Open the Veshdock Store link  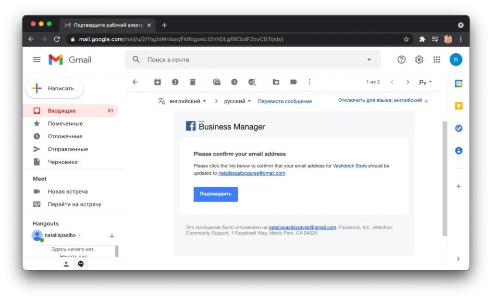point(350,166)
